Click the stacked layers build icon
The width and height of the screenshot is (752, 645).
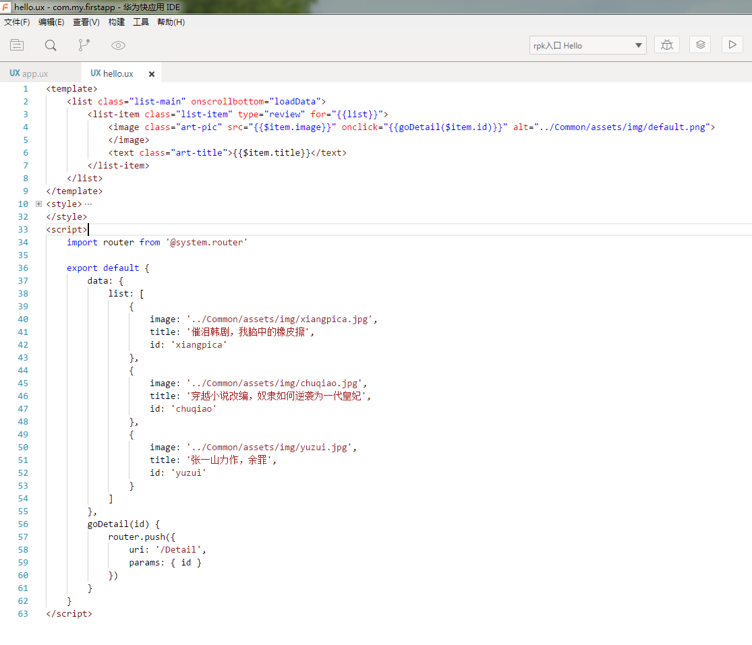700,44
